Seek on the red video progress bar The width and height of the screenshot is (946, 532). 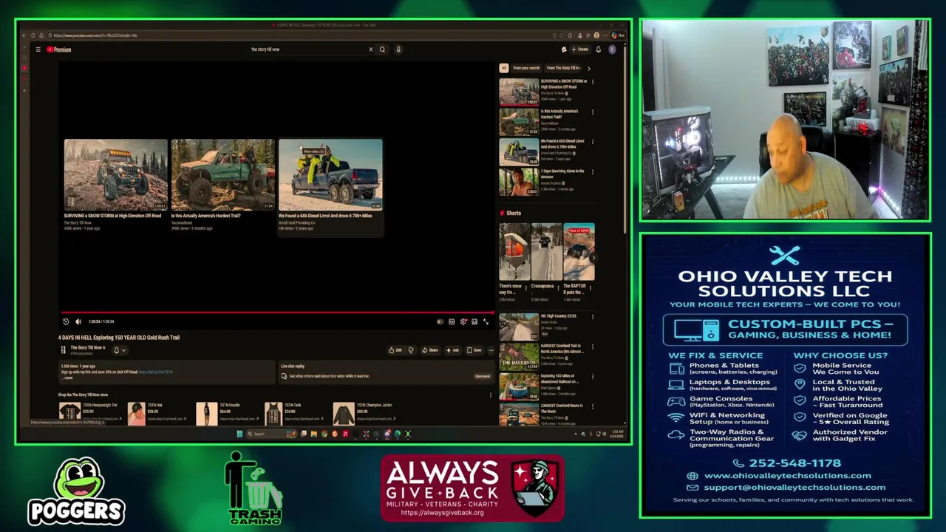point(277,313)
